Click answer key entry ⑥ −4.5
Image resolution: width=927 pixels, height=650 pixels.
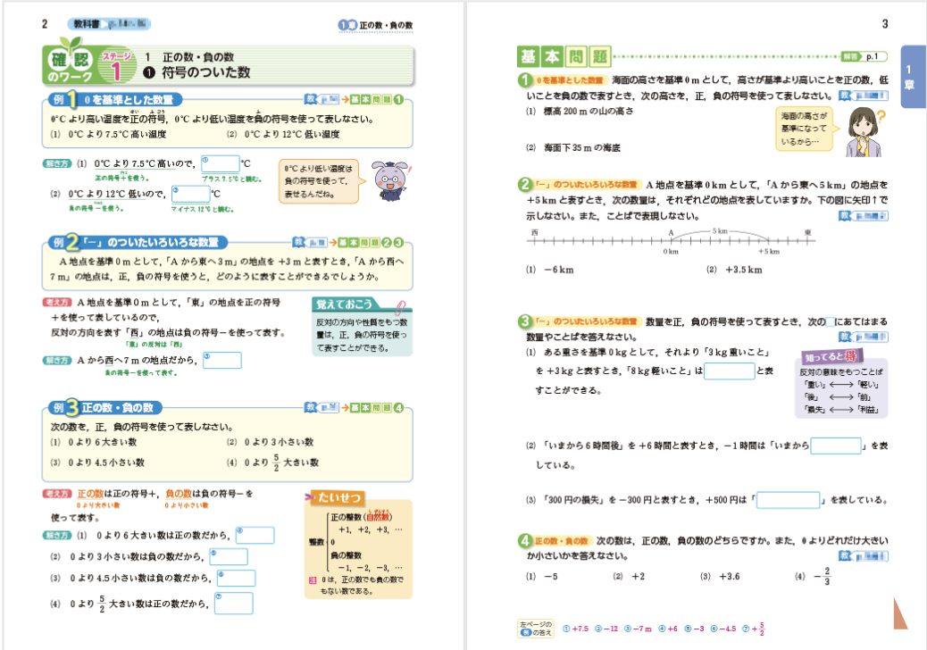tap(723, 629)
